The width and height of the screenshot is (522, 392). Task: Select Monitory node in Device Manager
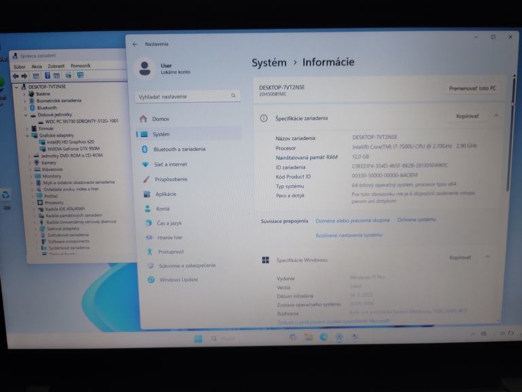pyautogui.click(x=52, y=176)
